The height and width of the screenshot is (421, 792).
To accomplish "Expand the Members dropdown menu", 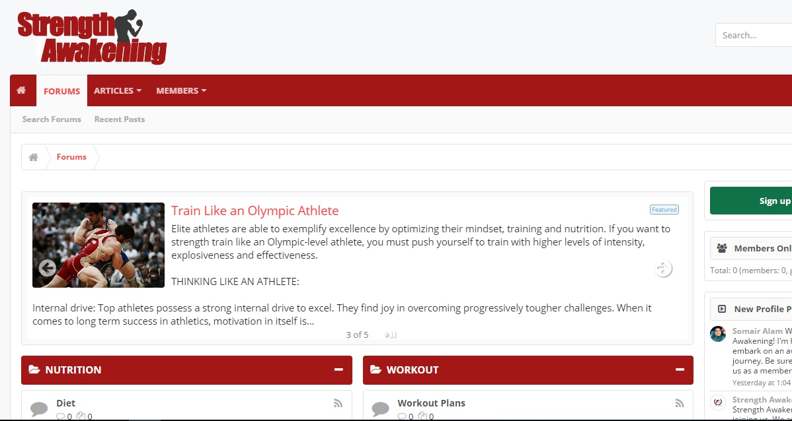I will click(181, 90).
